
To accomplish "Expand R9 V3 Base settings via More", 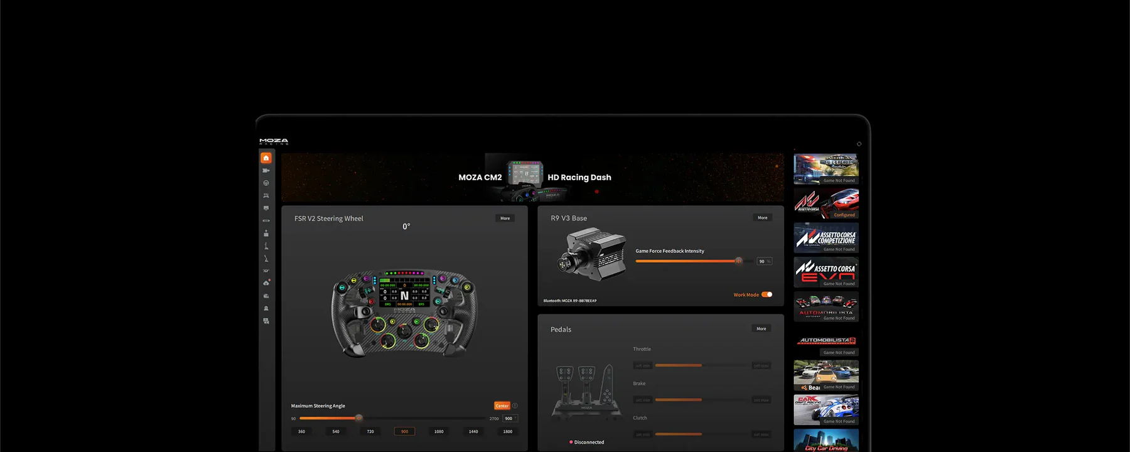I will click(x=762, y=218).
